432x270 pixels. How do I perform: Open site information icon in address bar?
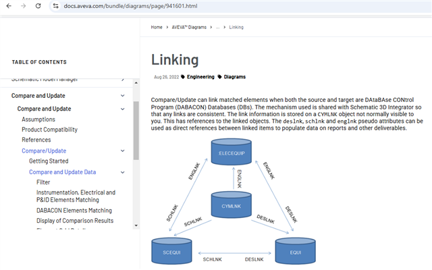pyautogui.click(x=55, y=6)
